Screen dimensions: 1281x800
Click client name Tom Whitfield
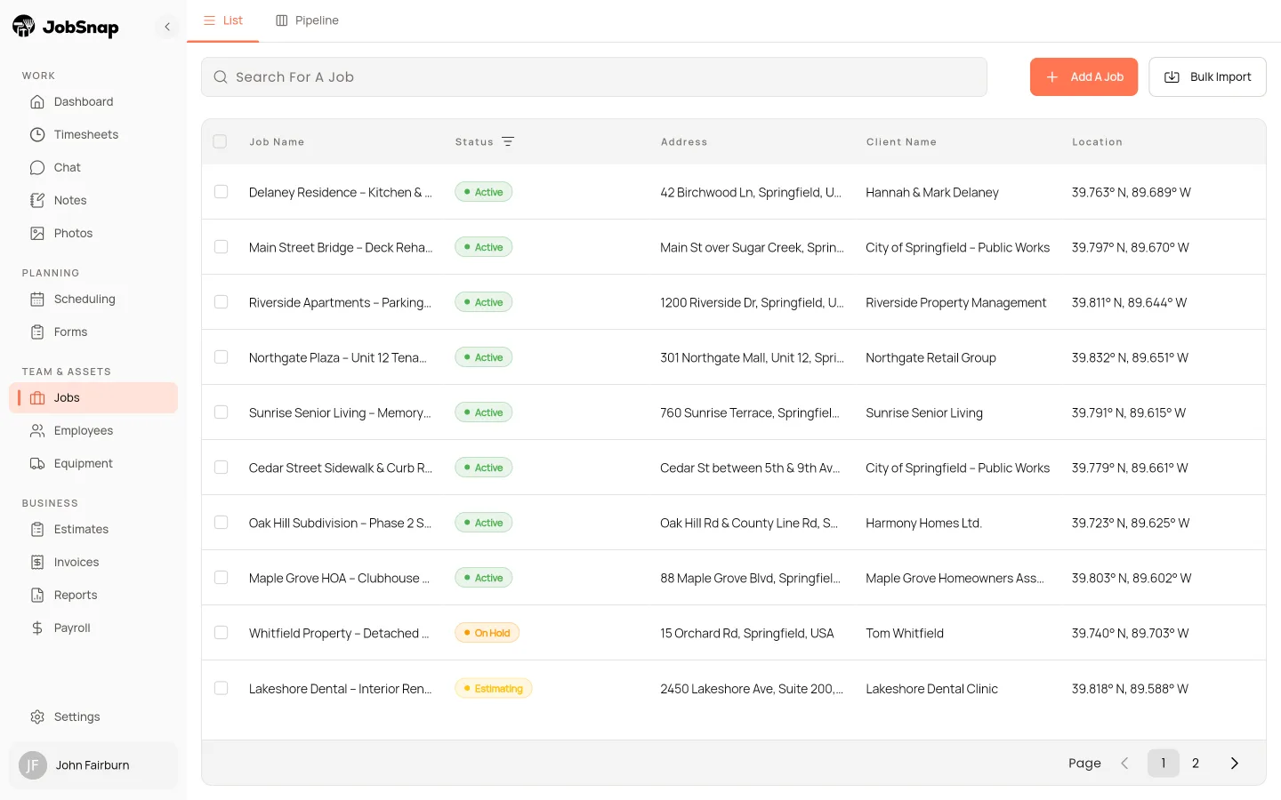(905, 633)
